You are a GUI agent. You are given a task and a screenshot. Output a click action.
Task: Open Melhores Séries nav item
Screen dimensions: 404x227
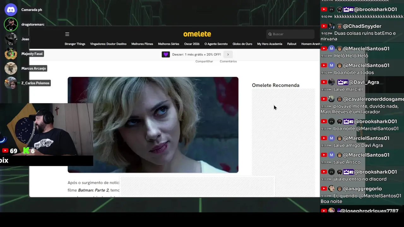click(x=169, y=44)
